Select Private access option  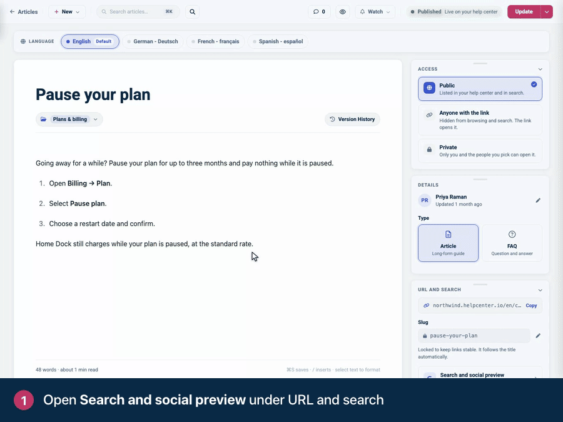[x=480, y=151]
